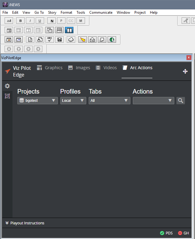This screenshot has height=239, width=195.
Task: Toggle the Underline formatting button
Action: [40, 21]
